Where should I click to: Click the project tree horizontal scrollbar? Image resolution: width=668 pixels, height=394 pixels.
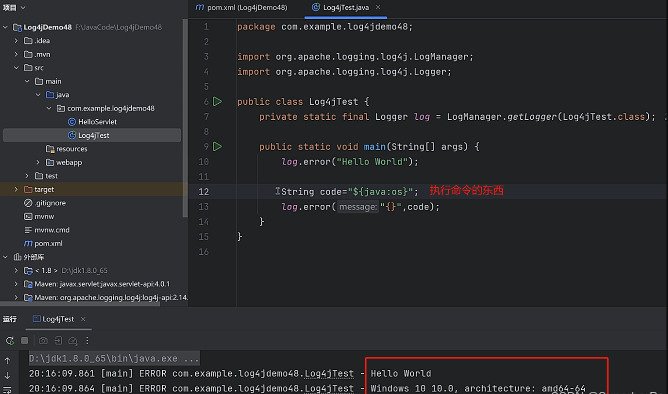80,304
